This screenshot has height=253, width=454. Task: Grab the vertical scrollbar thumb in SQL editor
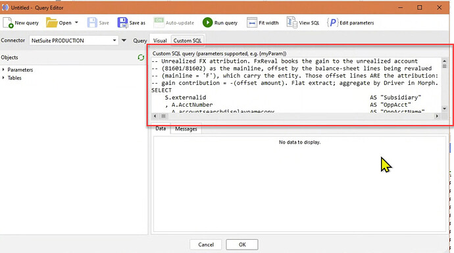tap(444, 67)
